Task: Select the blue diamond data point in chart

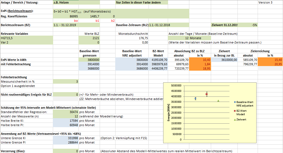Action: 195,98
